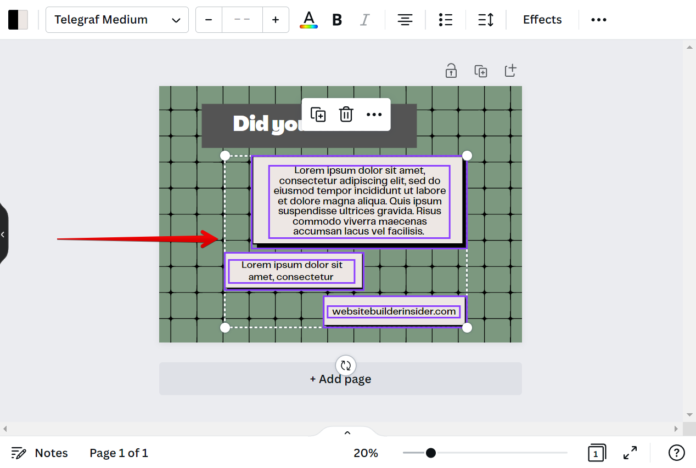This screenshot has width=696, height=468.
Task: Click the duplicate page icon
Action: click(x=481, y=71)
